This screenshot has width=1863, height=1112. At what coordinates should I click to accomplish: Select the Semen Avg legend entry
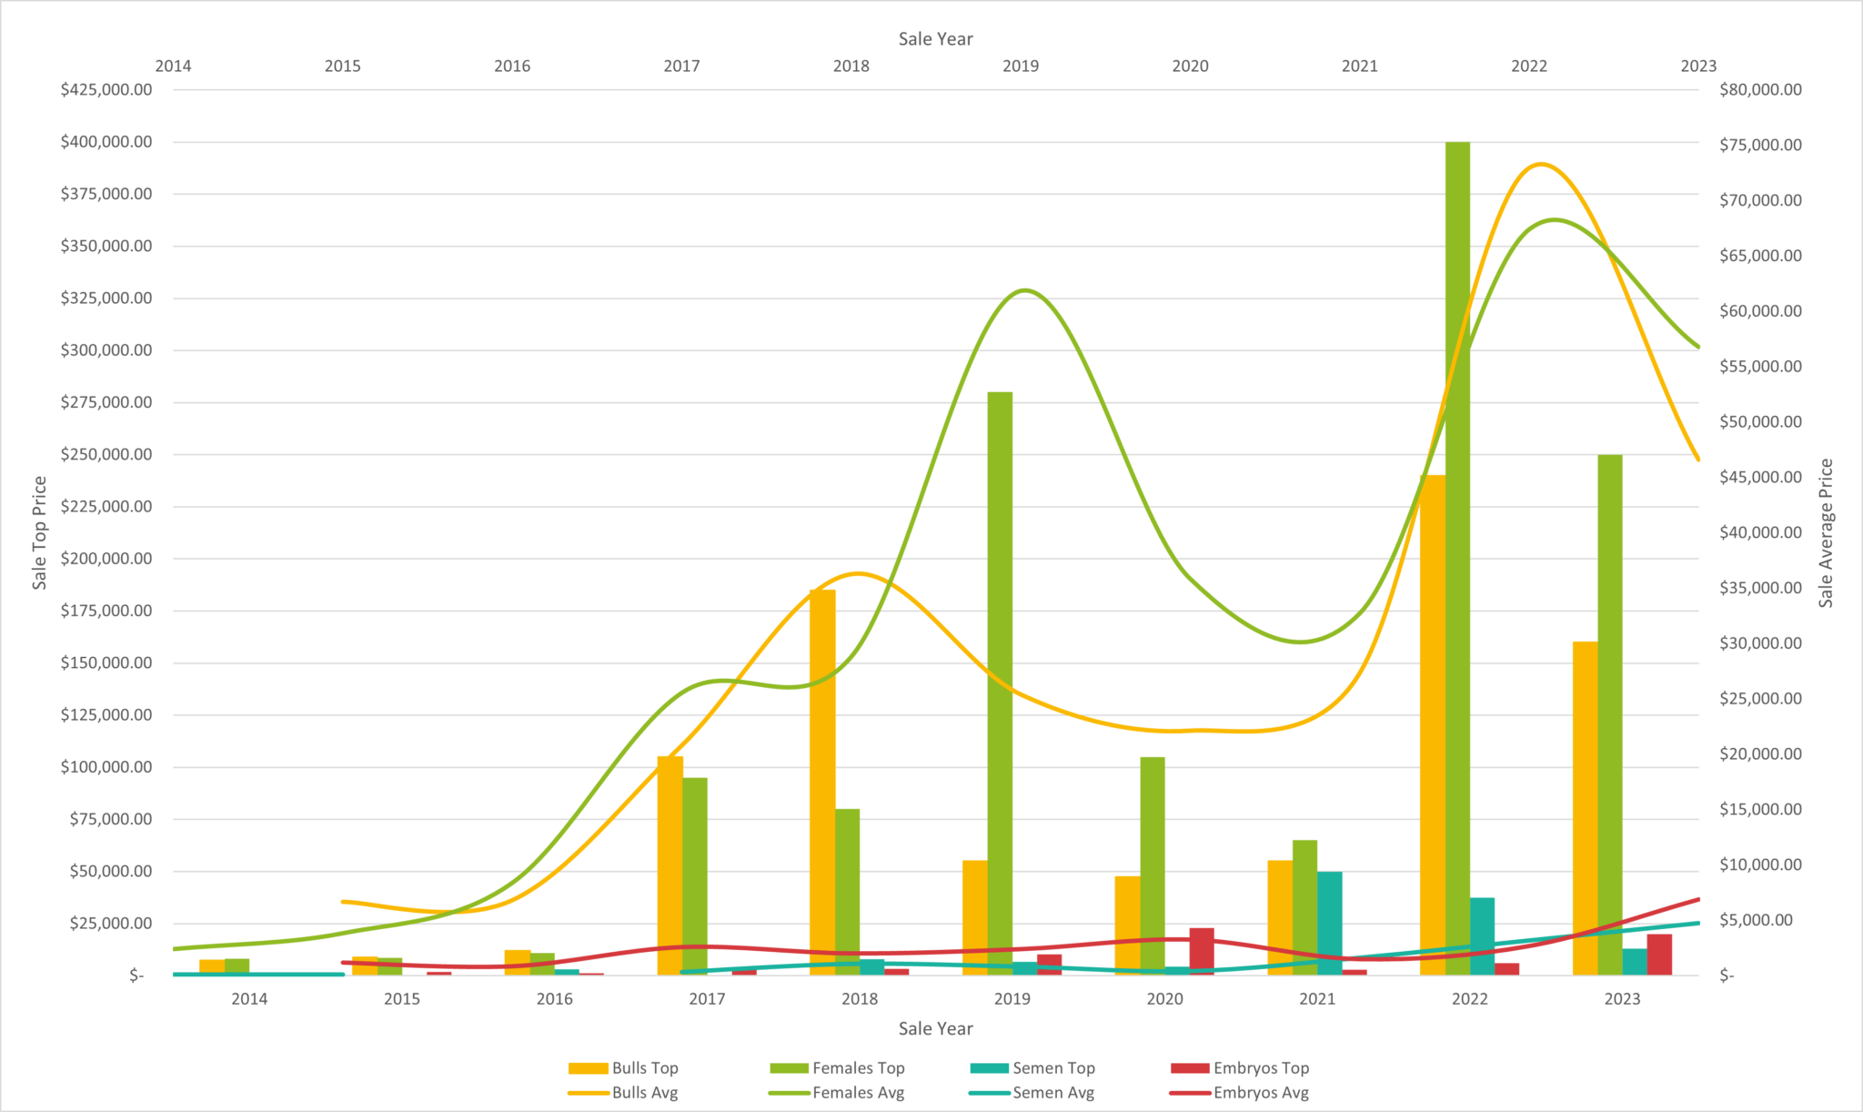[x=1053, y=1093]
